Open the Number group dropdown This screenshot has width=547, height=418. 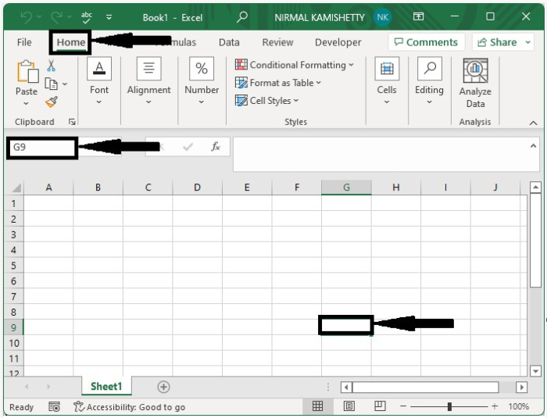coord(202,81)
